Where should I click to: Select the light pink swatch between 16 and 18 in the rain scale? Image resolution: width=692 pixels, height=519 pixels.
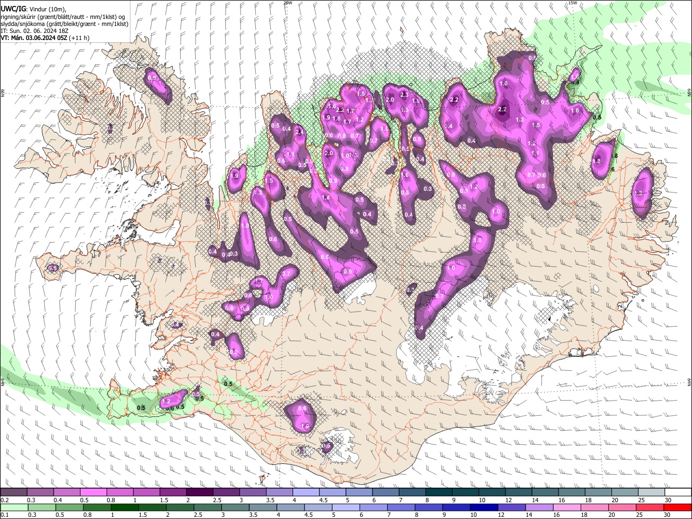[x=567, y=507]
